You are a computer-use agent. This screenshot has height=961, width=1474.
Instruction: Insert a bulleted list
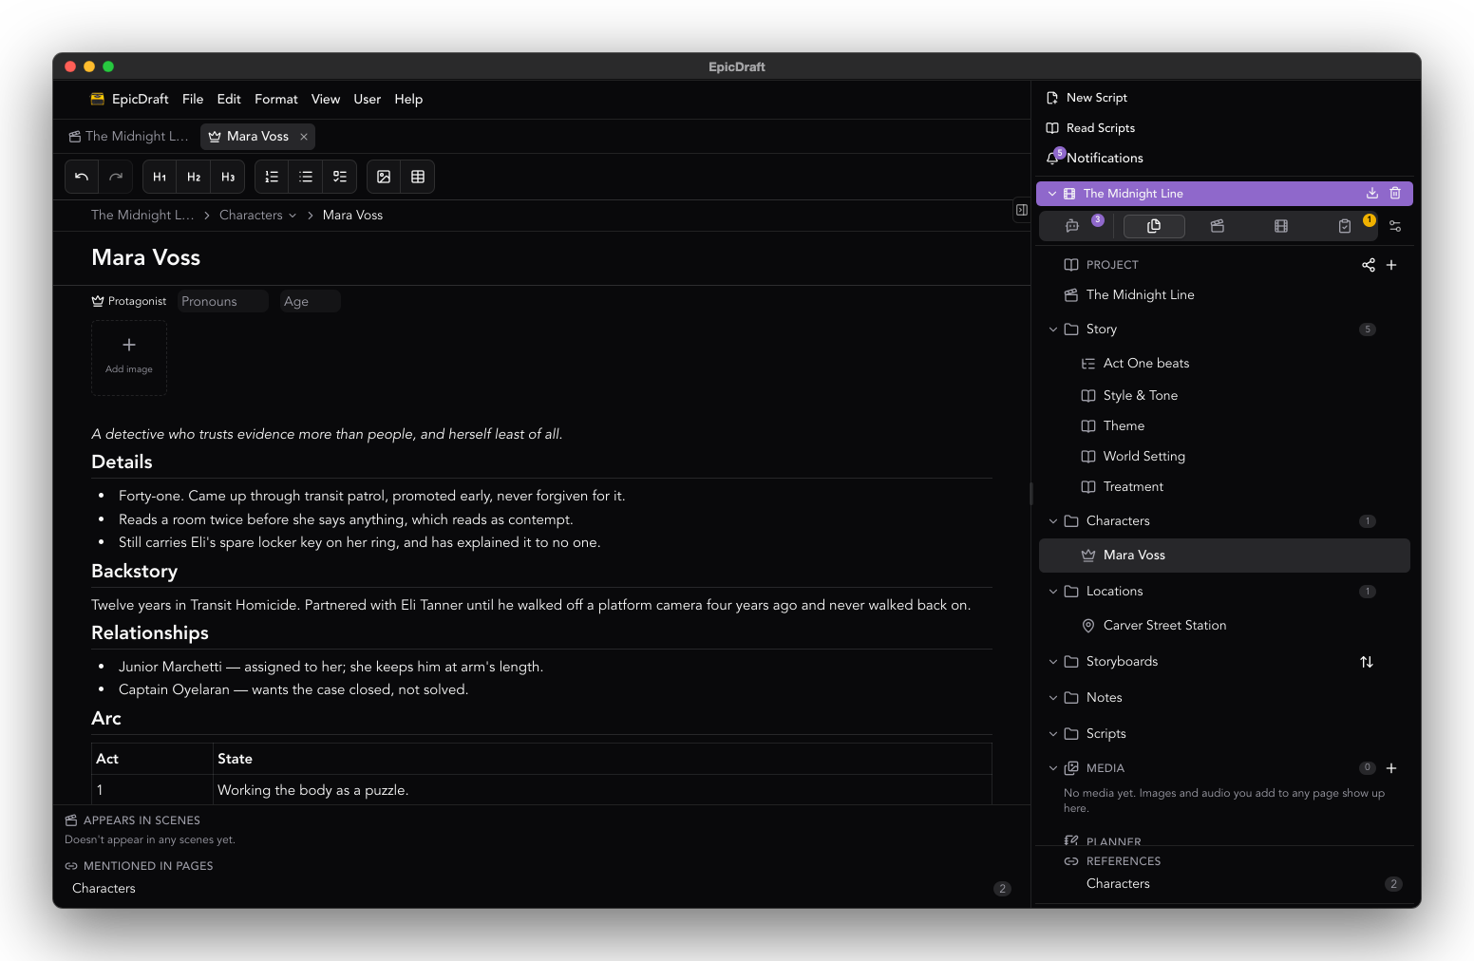point(306,177)
